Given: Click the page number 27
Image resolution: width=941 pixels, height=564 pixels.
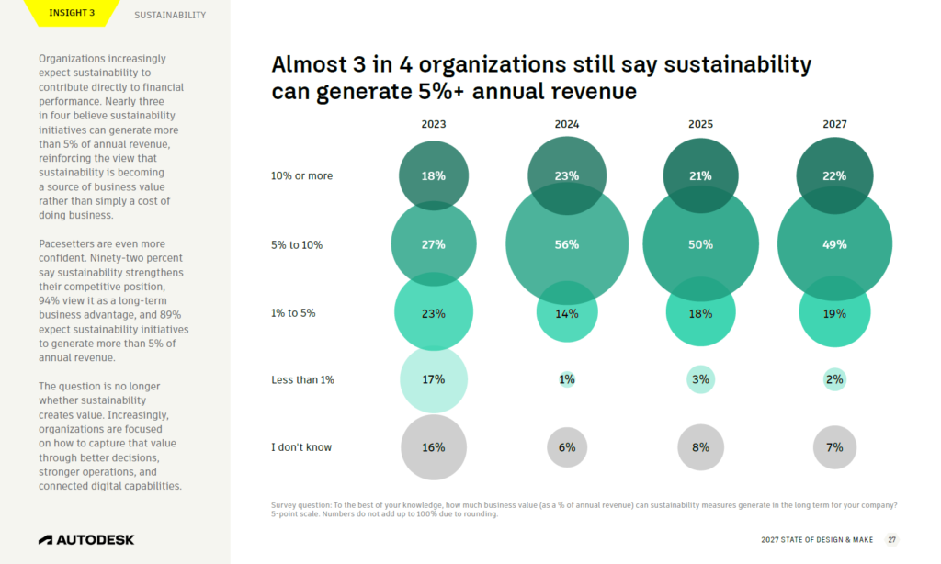Looking at the screenshot, I should [891, 540].
